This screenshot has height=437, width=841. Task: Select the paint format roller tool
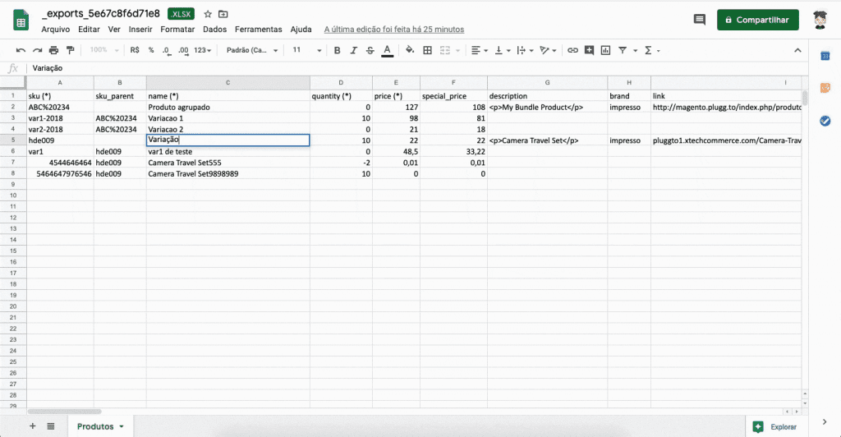[x=70, y=50]
